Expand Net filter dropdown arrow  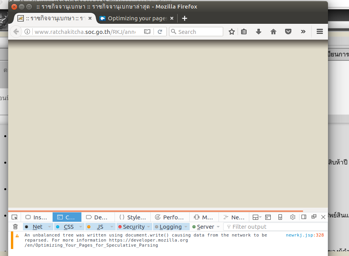point(49,227)
